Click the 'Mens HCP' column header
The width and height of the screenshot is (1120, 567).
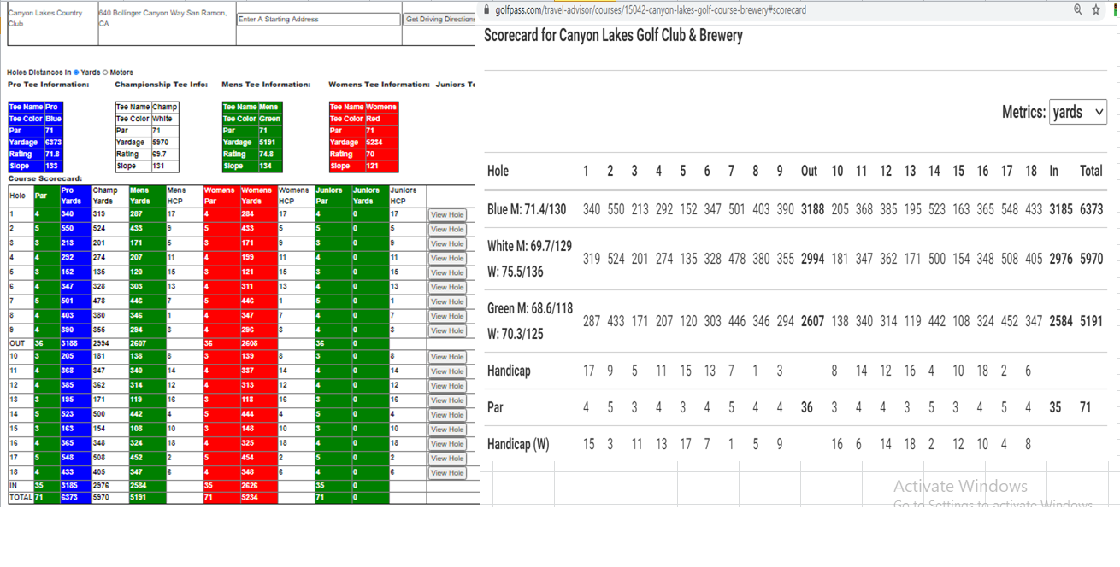184,196
